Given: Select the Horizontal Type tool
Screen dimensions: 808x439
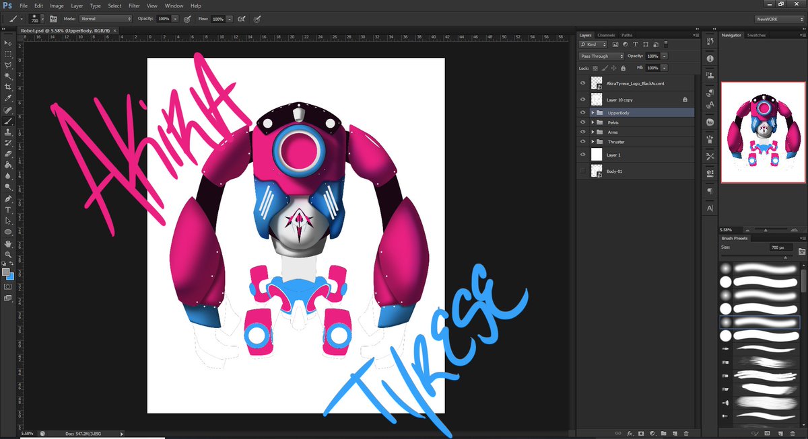Looking at the screenshot, I should pyautogui.click(x=8, y=210).
